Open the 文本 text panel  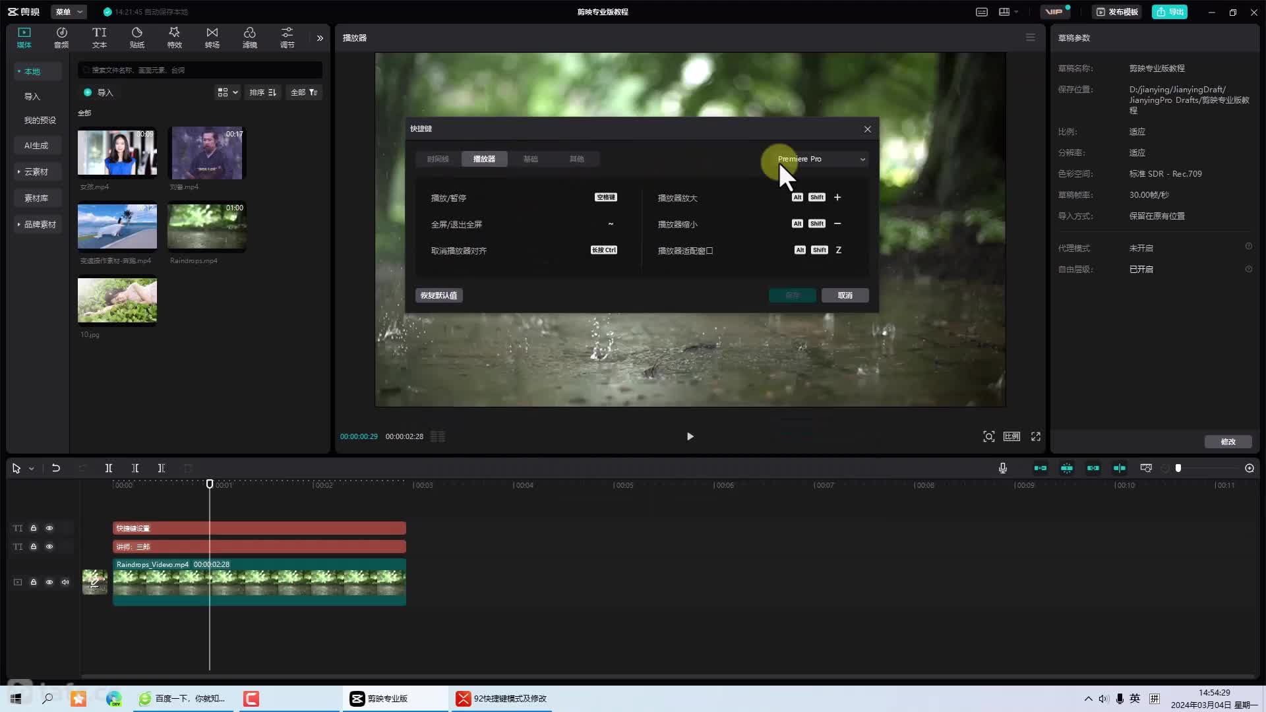click(100, 38)
